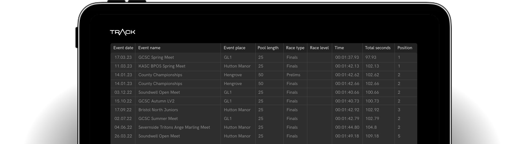Click the Position column header

pos(405,48)
